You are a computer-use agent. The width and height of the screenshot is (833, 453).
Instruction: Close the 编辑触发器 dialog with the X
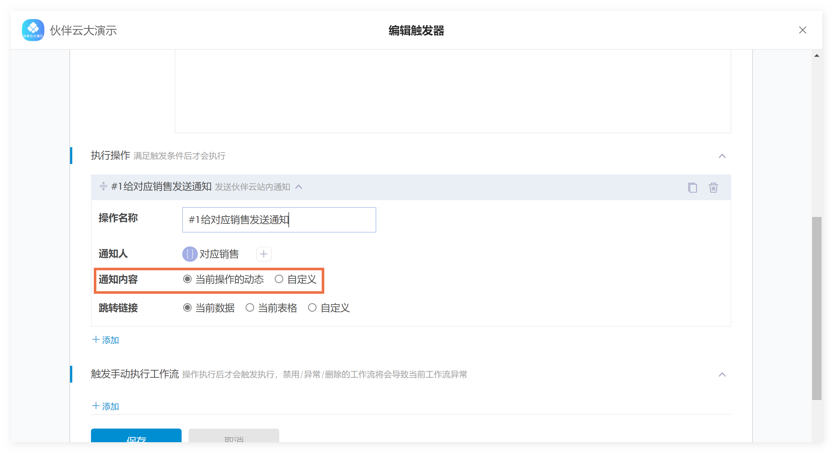[802, 30]
